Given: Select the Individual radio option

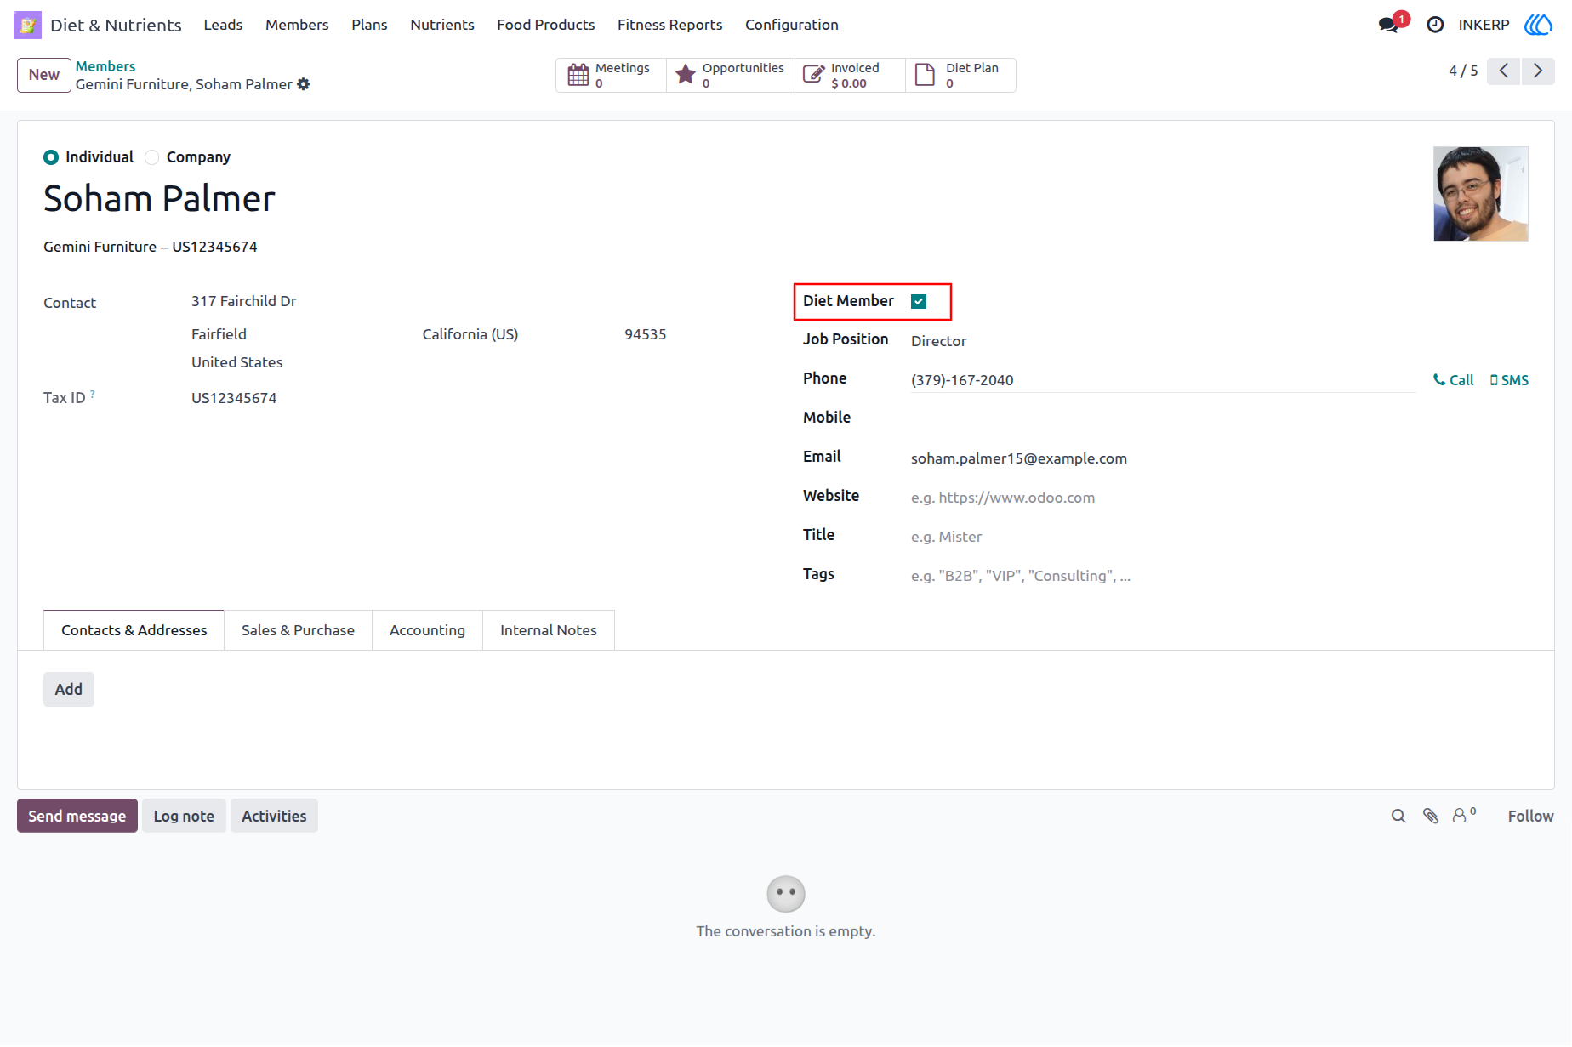Looking at the screenshot, I should click(51, 157).
